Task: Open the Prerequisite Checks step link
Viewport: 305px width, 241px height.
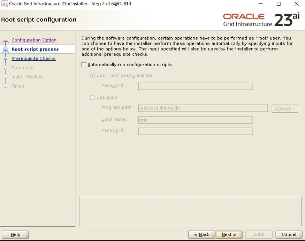Action: pyautogui.click(x=33, y=58)
